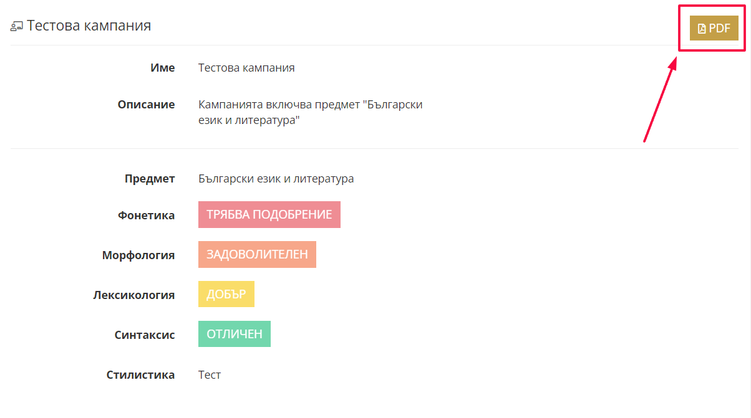Click the 'Тест' value next to Стилистика
The width and height of the screenshot is (751, 418).
210,375
